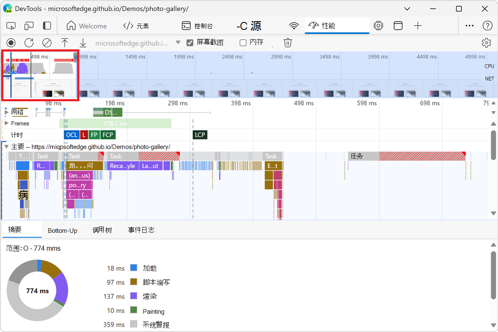Toggle device emulation icon

coord(29,26)
